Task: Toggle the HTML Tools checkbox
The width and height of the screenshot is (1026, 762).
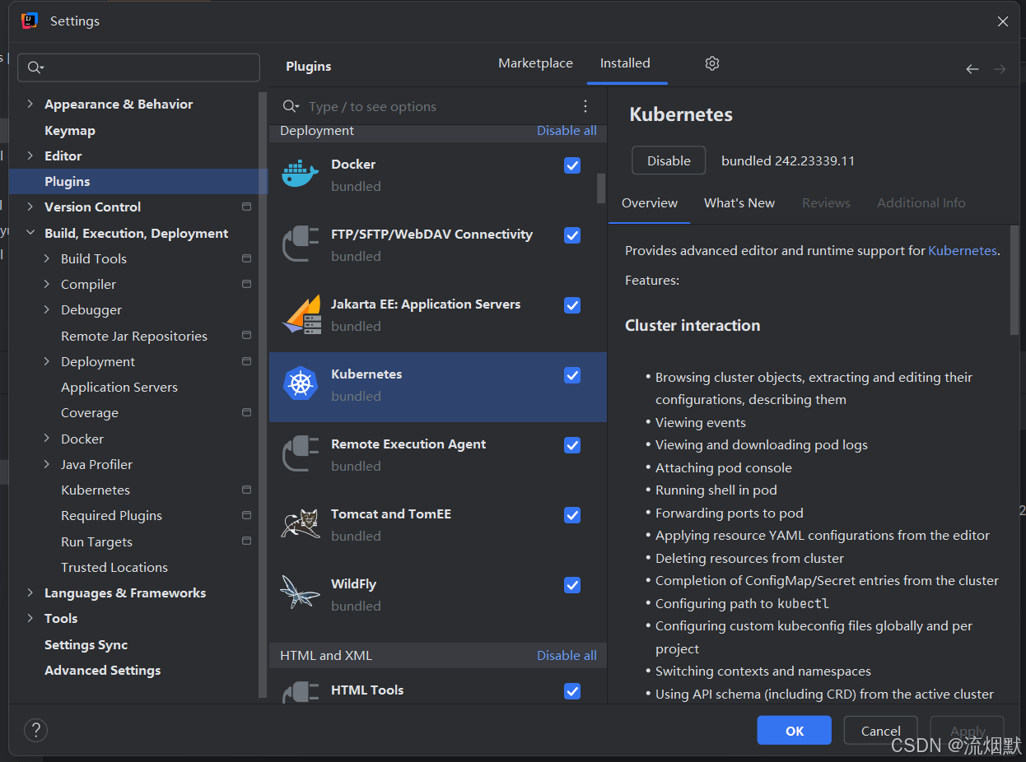Action: point(572,691)
